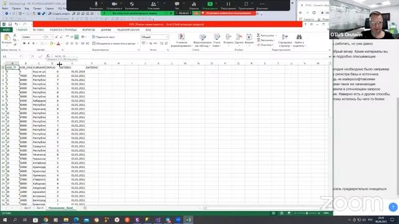The height and width of the screenshot is (224, 399).
Task: Open the ДАННЫЕ ribbon tab
Action: [x=106, y=30]
